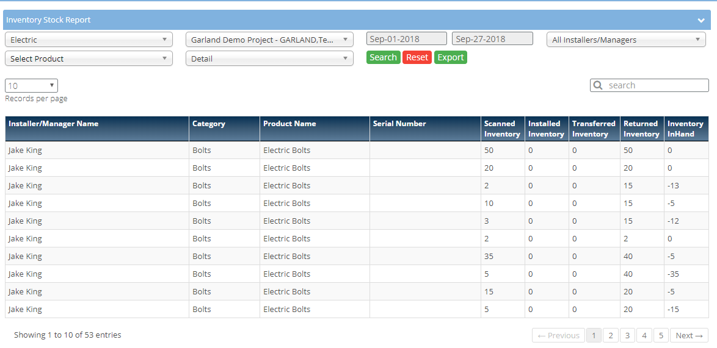The width and height of the screenshot is (717, 348).
Task: Open the Detail report type dropdown
Action: [x=269, y=59]
